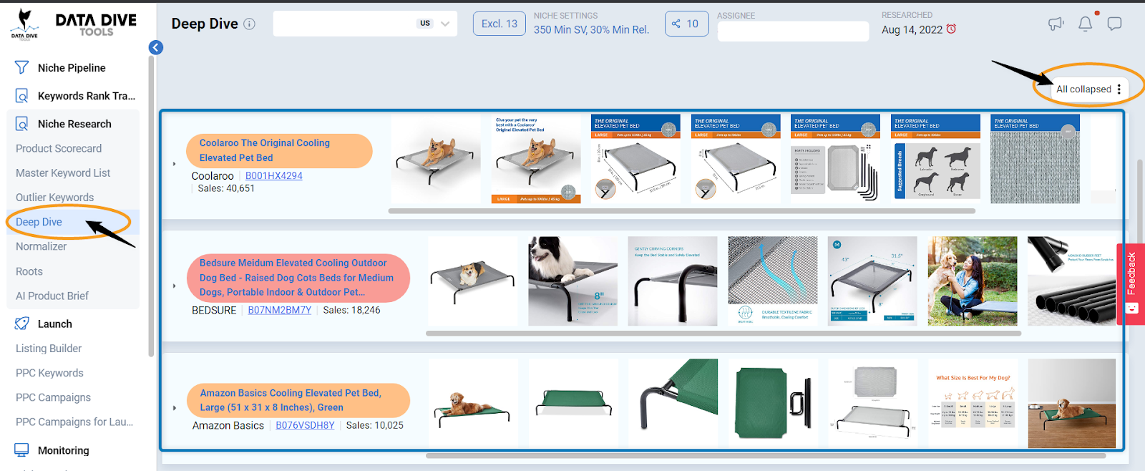1145x471 pixels.
Task: Open Niche Pipeline in sidebar
Action: (x=72, y=67)
